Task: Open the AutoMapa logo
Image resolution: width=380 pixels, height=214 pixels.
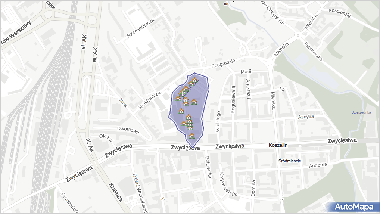Action: coord(353,207)
